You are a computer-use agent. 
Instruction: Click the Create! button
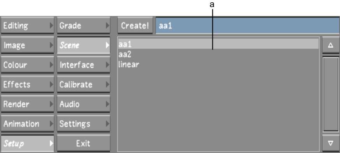click(x=135, y=26)
